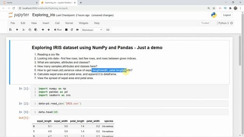Open the Cell menu
The height and width of the screenshot is (137, 244).
(57, 23)
